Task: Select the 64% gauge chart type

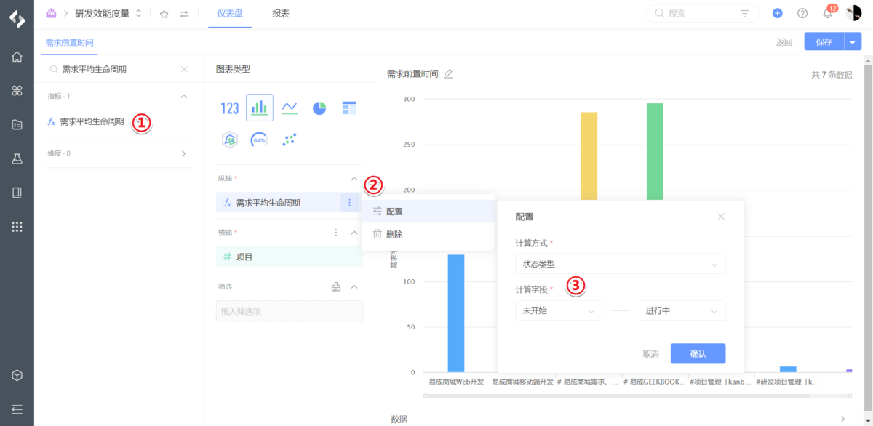Action: 259,140
